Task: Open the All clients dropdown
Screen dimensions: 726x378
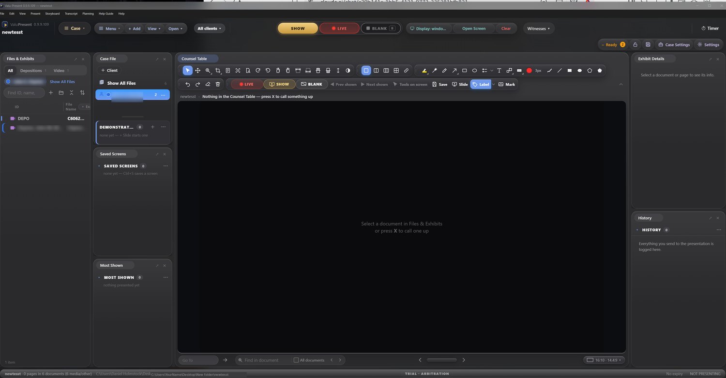Action: (x=210, y=29)
